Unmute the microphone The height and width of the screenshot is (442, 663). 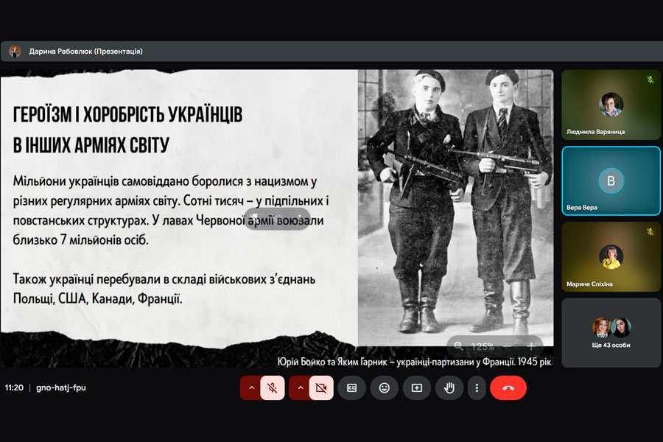coord(273,387)
